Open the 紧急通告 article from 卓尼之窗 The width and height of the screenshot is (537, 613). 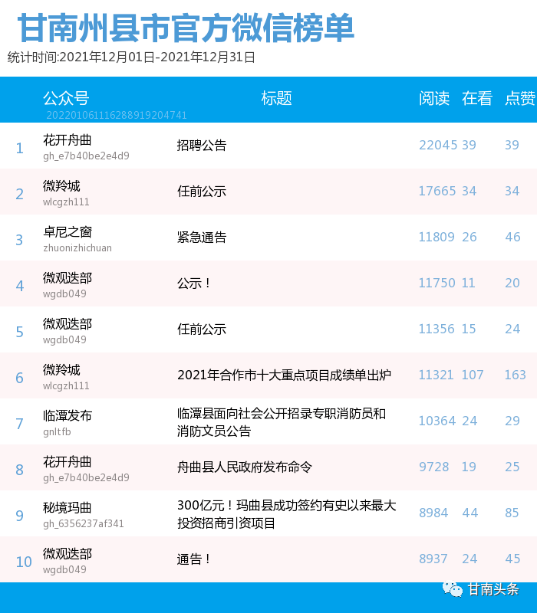(x=202, y=238)
